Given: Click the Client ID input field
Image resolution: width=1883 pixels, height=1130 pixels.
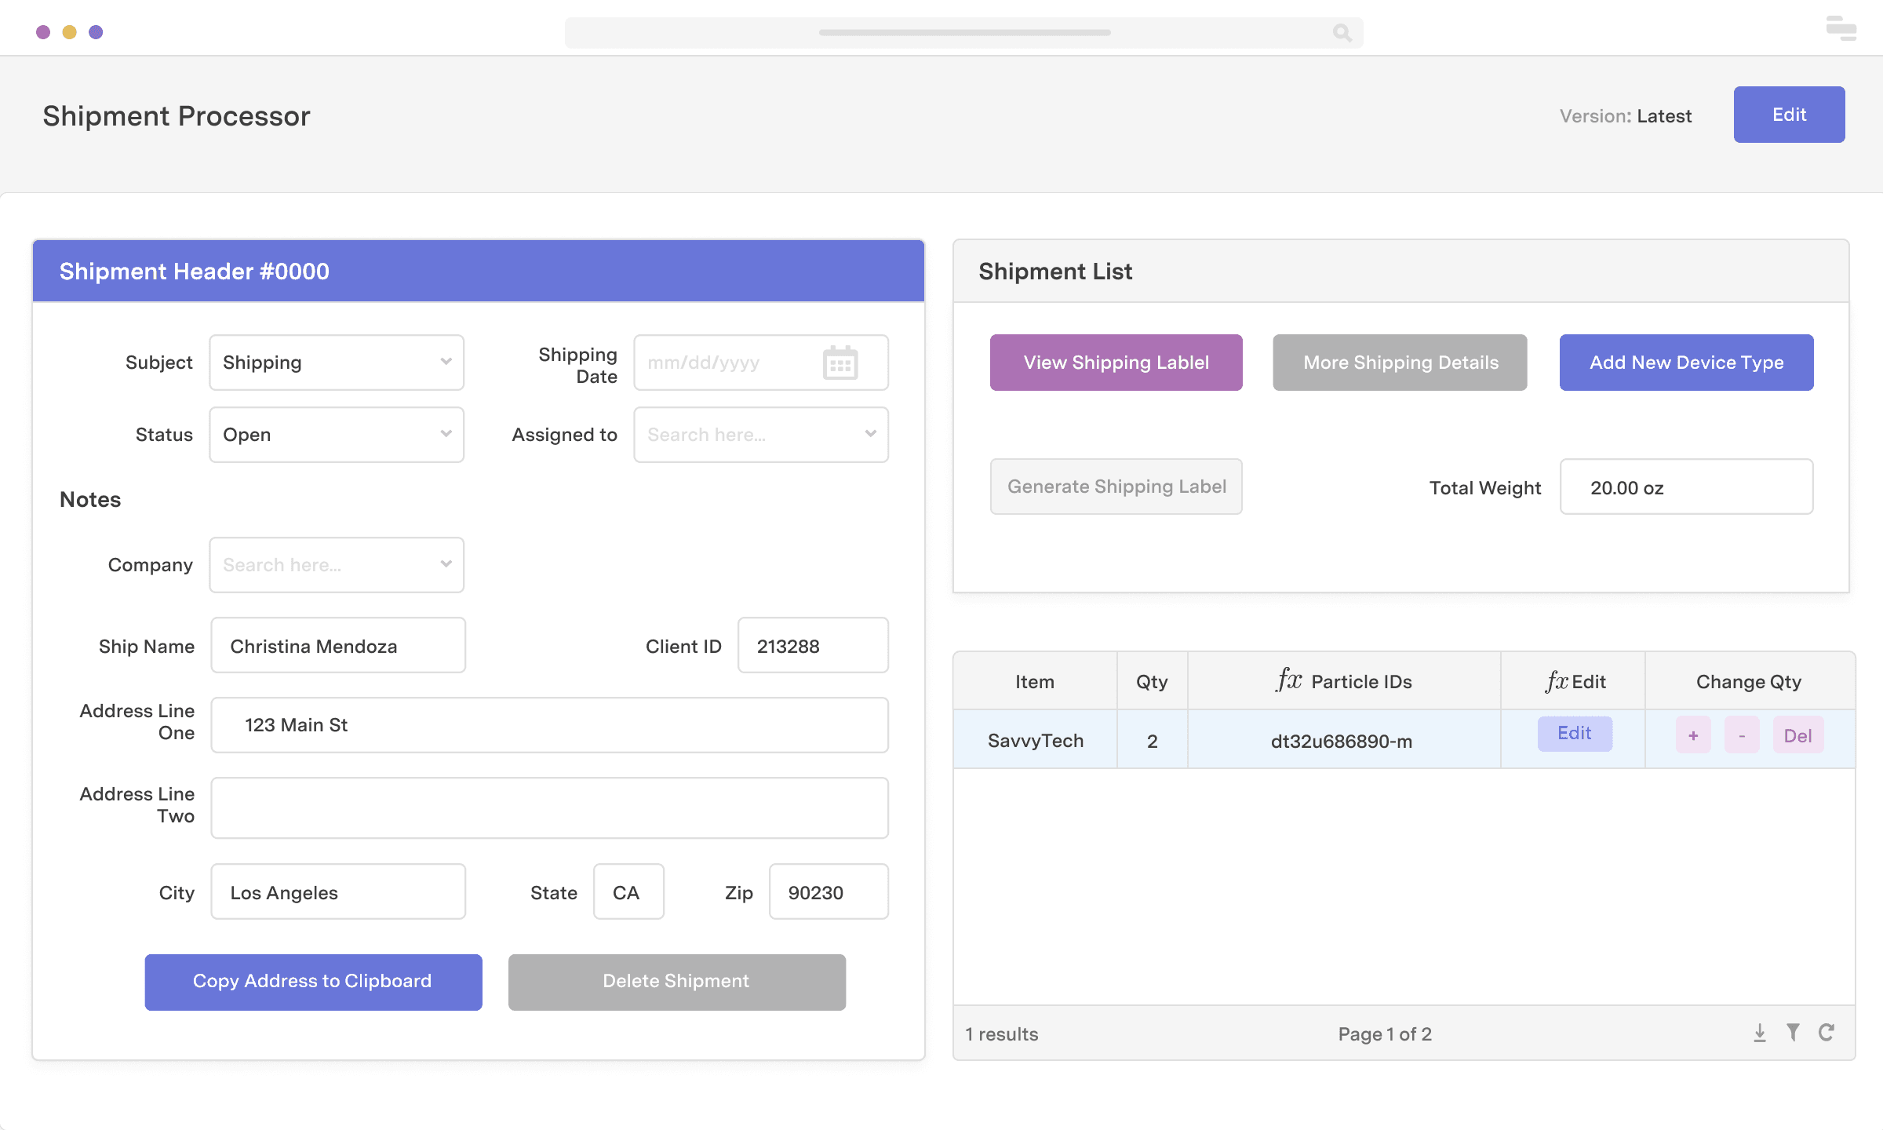Looking at the screenshot, I should pyautogui.click(x=813, y=646).
